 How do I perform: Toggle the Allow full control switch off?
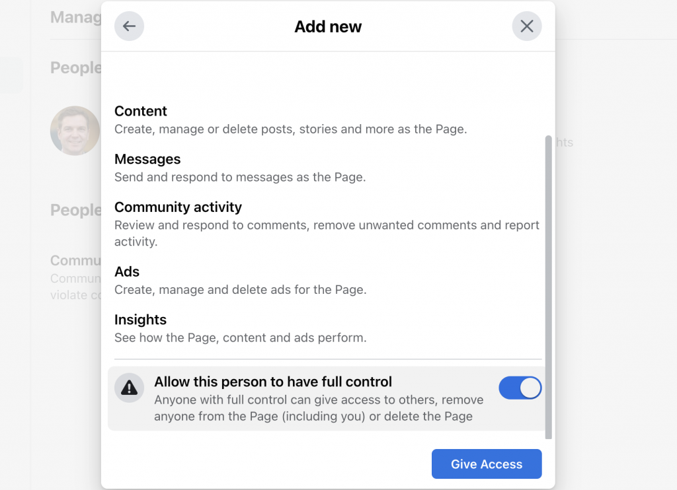pyautogui.click(x=520, y=388)
